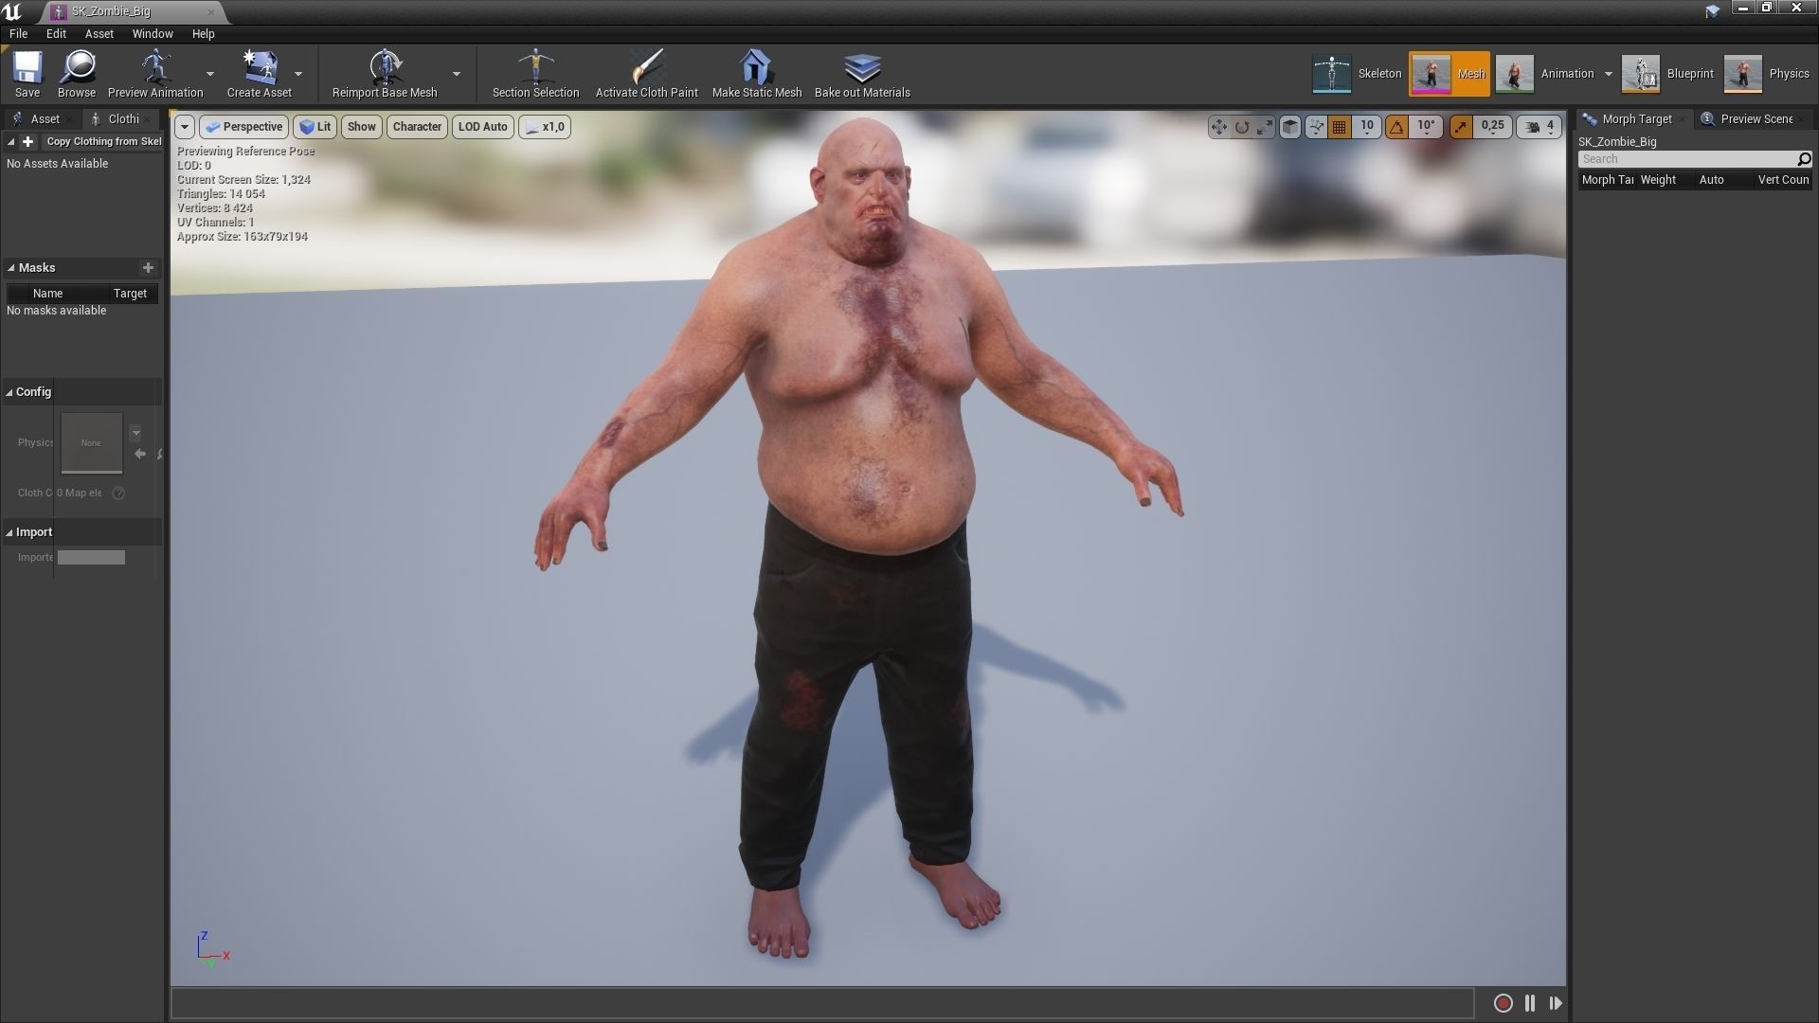Change playback speed x1,0
Image resolution: width=1819 pixels, height=1023 pixels.
coord(545,127)
